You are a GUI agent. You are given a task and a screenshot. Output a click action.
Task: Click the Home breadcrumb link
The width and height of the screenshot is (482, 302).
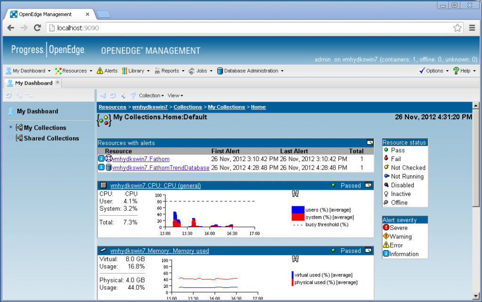click(258, 107)
